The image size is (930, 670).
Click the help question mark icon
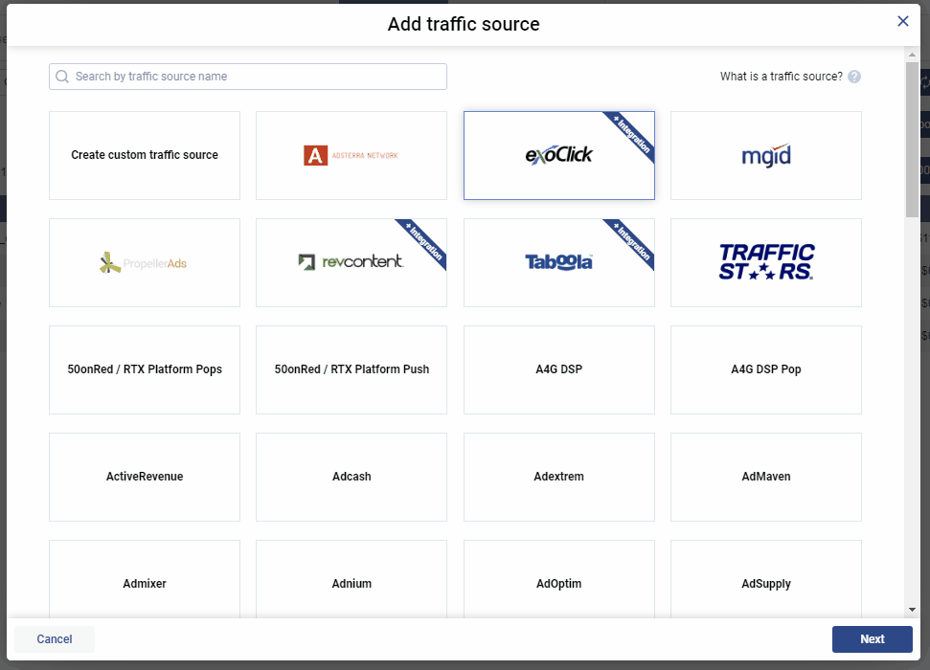click(854, 77)
